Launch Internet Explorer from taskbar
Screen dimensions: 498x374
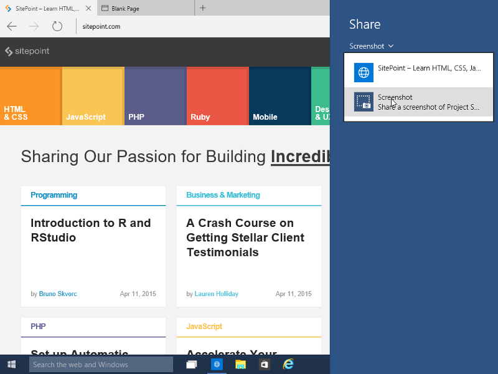288,364
